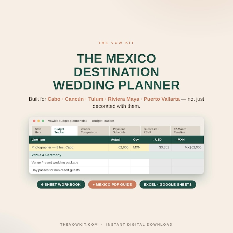233x233 pixels.
Task: Switch to Vendor Comparison tab
Action: 94,131
